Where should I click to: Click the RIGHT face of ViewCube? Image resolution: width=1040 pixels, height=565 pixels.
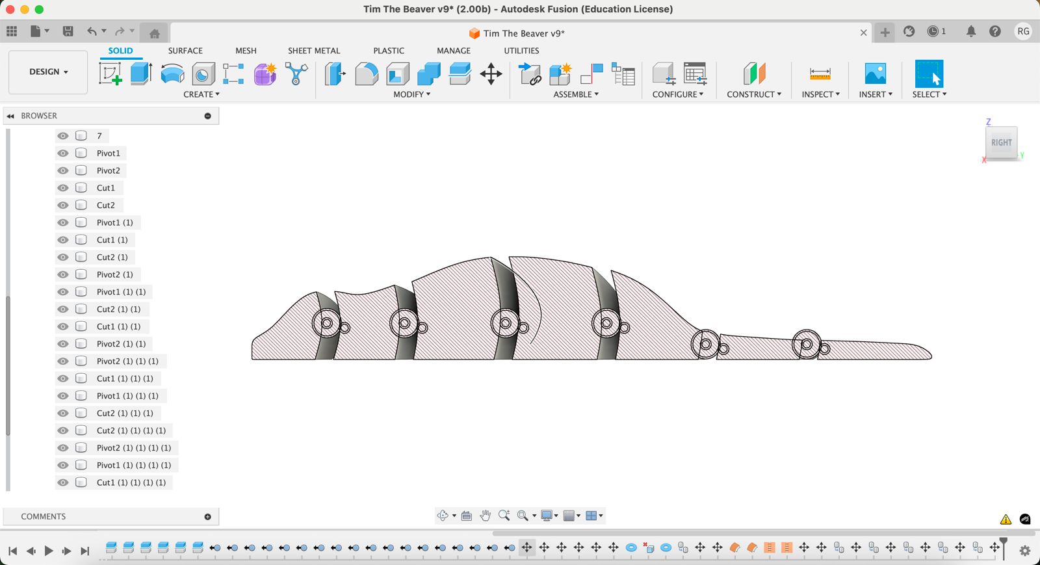1001,142
